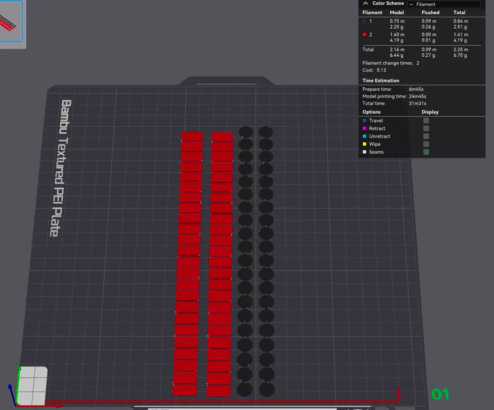
Task: Click the Filament column header
Action: tap(372, 13)
